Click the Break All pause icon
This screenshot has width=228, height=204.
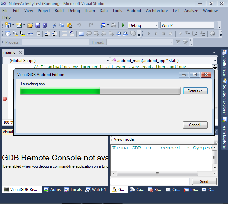(x=156, y=34)
